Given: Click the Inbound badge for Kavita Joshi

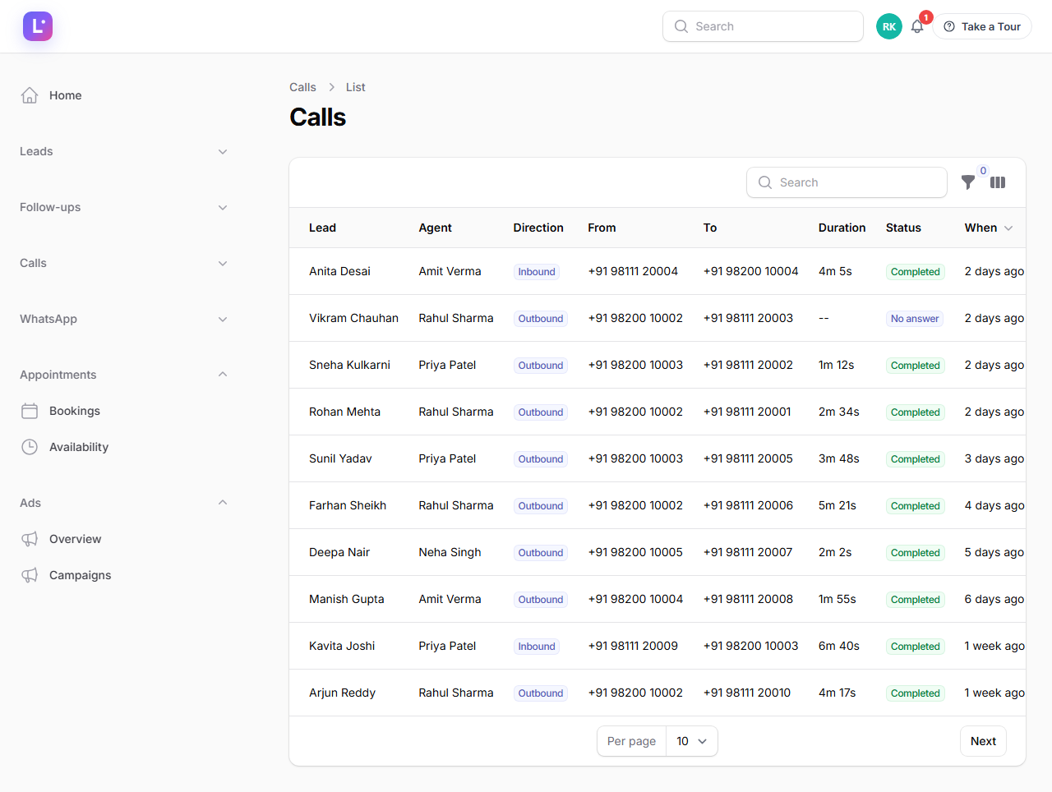Looking at the screenshot, I should 537,647.
